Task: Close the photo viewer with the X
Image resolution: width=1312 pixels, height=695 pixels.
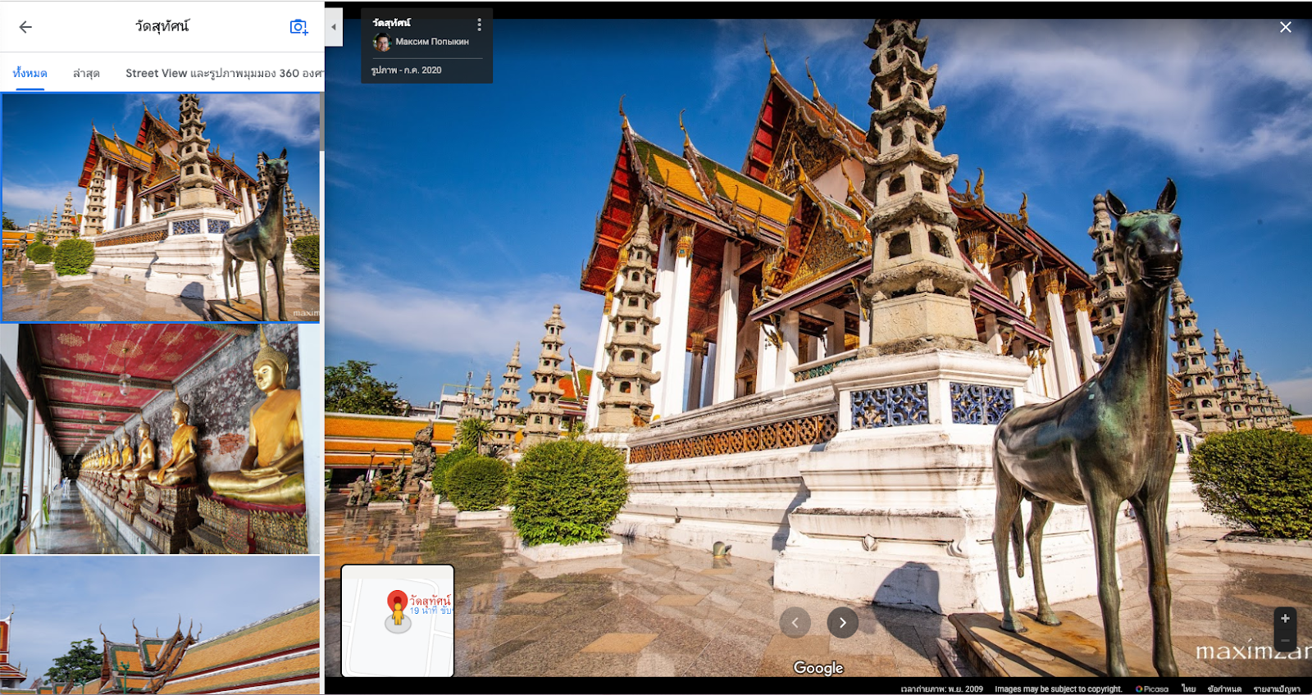Action: 1285,27
